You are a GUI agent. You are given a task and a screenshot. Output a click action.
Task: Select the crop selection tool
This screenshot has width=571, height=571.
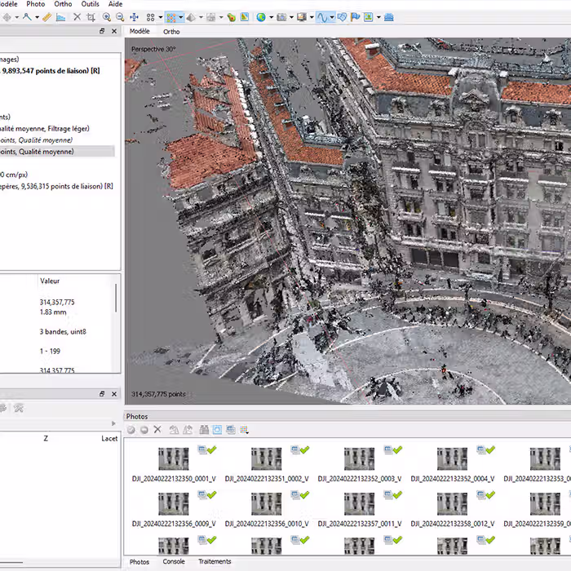coord(91,16)
